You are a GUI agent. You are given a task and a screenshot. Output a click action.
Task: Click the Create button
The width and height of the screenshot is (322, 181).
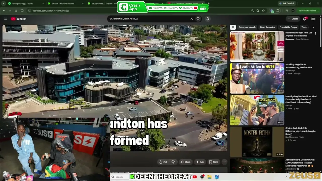click(293, 19)
